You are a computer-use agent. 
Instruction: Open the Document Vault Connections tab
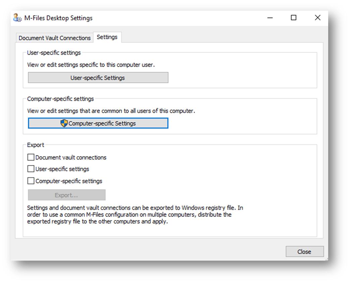click(x=54, y=38)
